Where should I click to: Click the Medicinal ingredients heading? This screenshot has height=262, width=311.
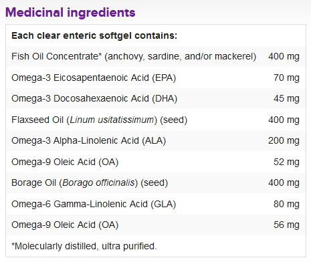(x=70, y=12)
